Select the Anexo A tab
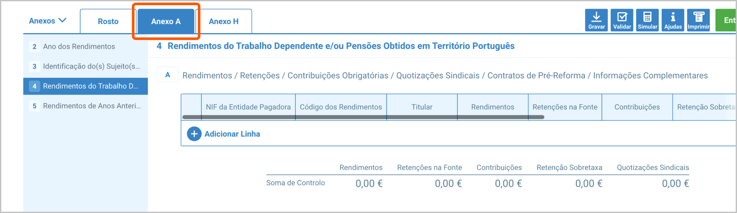Viewport: 737px width, 213px height. click(166, 22)
